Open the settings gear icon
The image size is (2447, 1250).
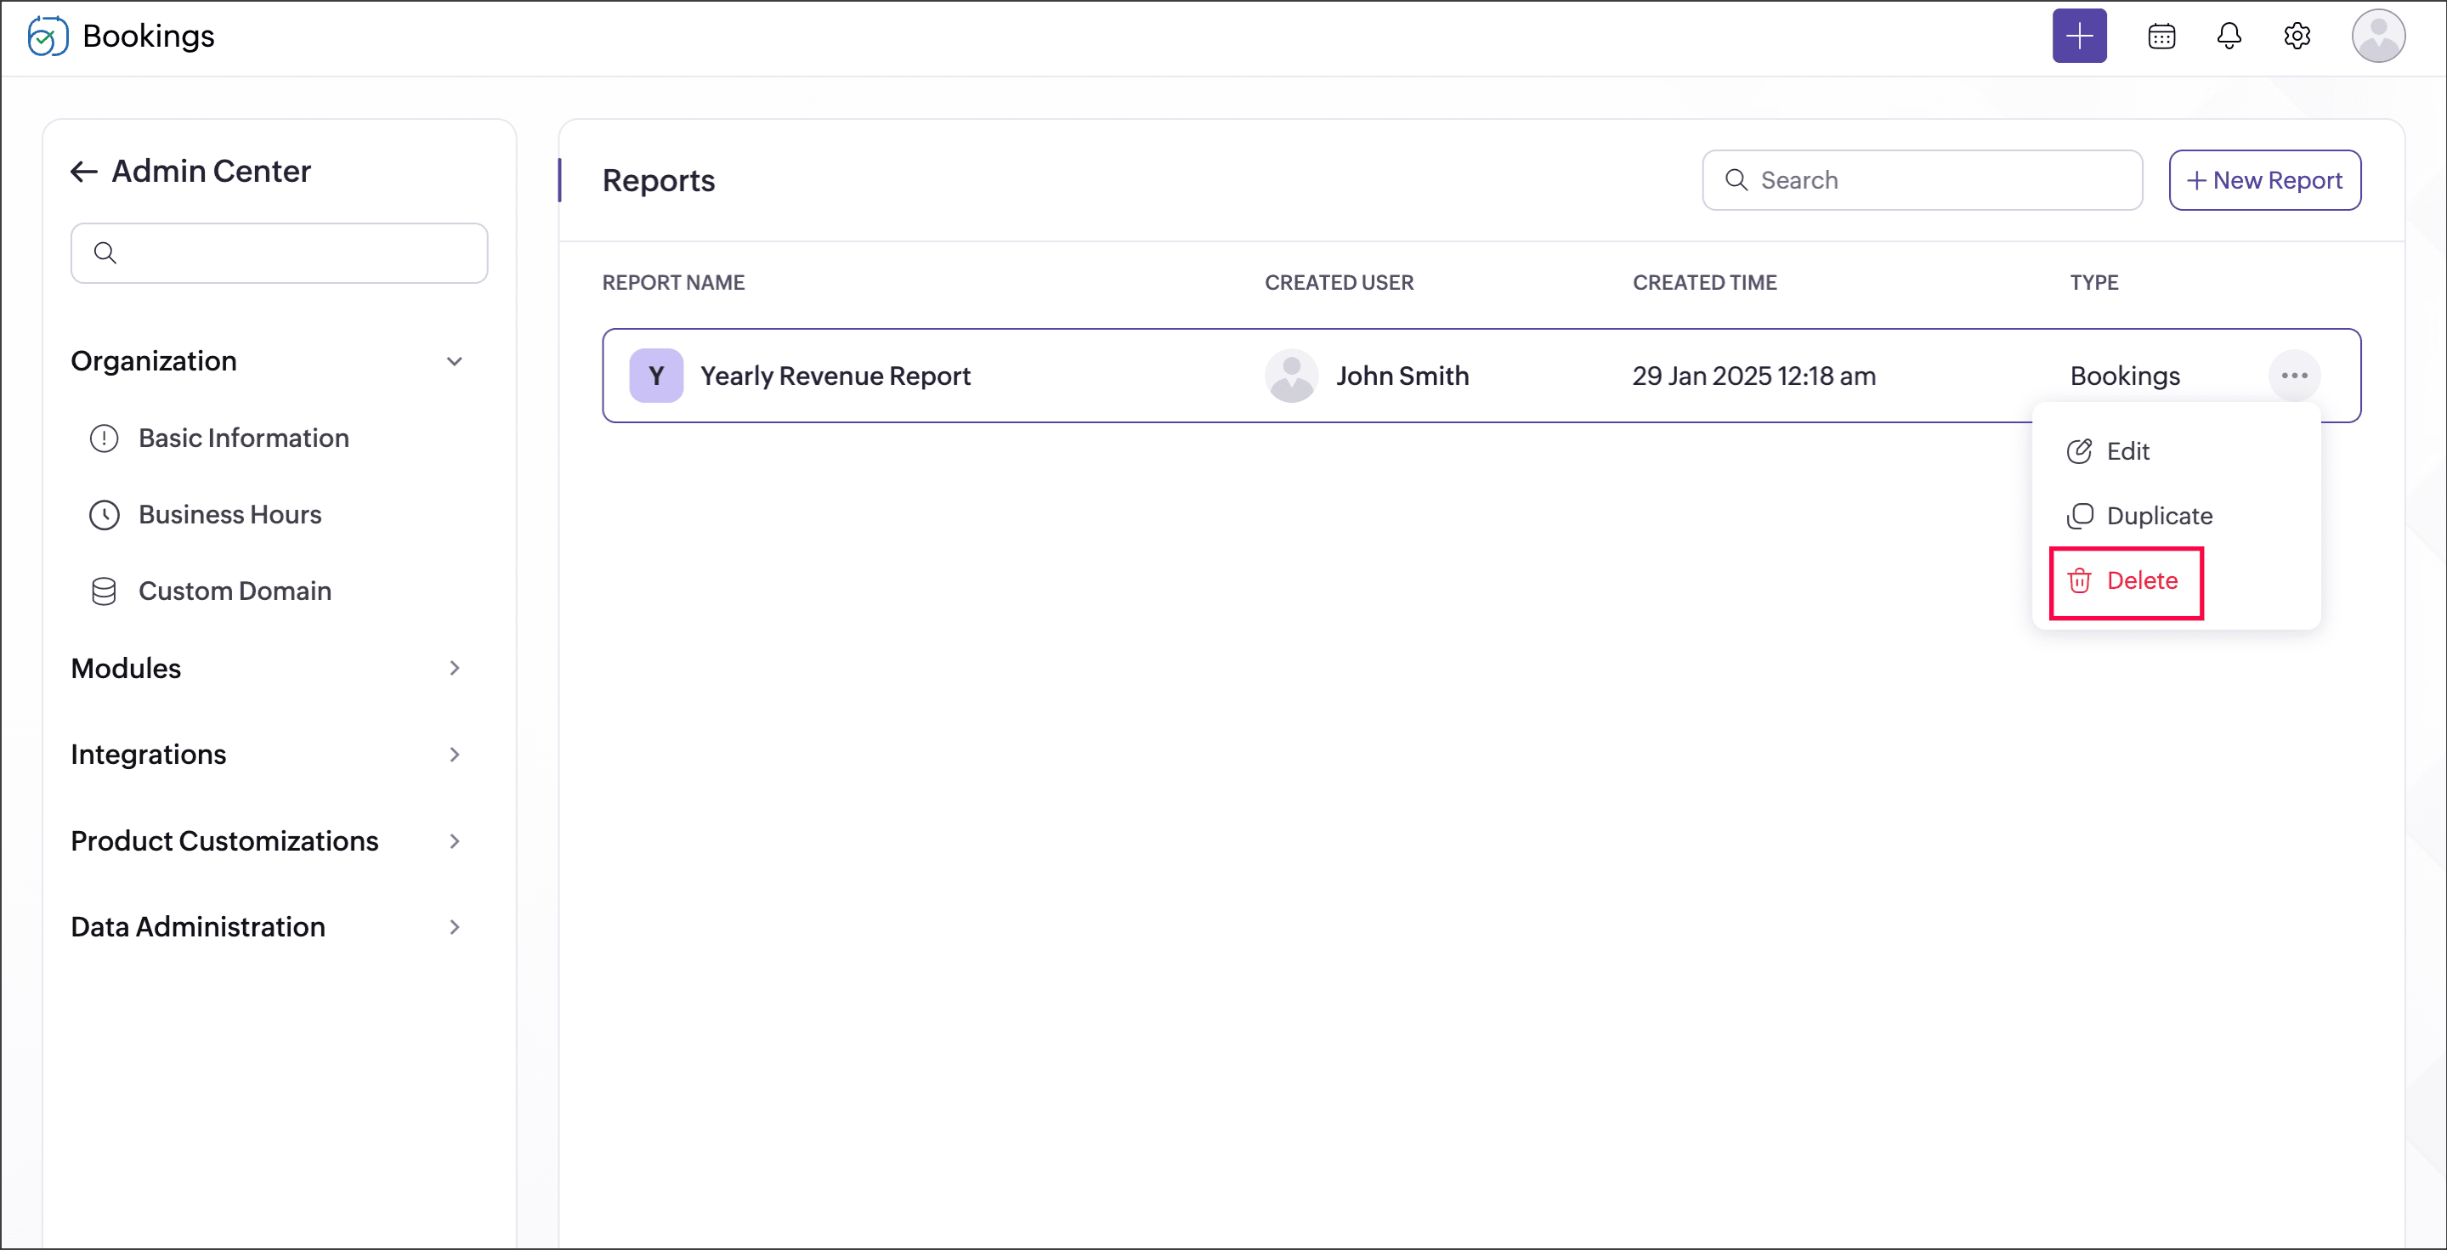pos(2296,36)
